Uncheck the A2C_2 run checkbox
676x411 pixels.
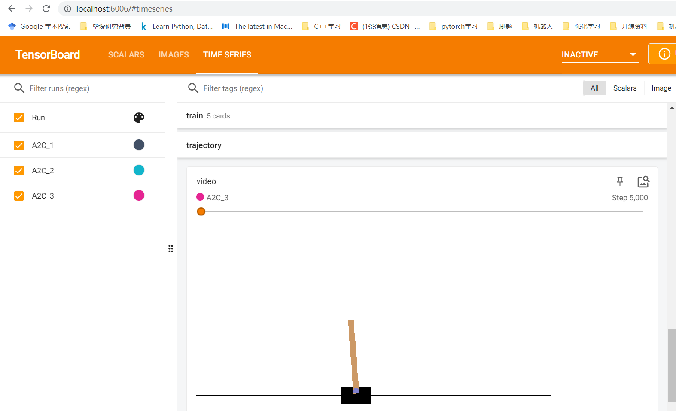coord(19,171)
